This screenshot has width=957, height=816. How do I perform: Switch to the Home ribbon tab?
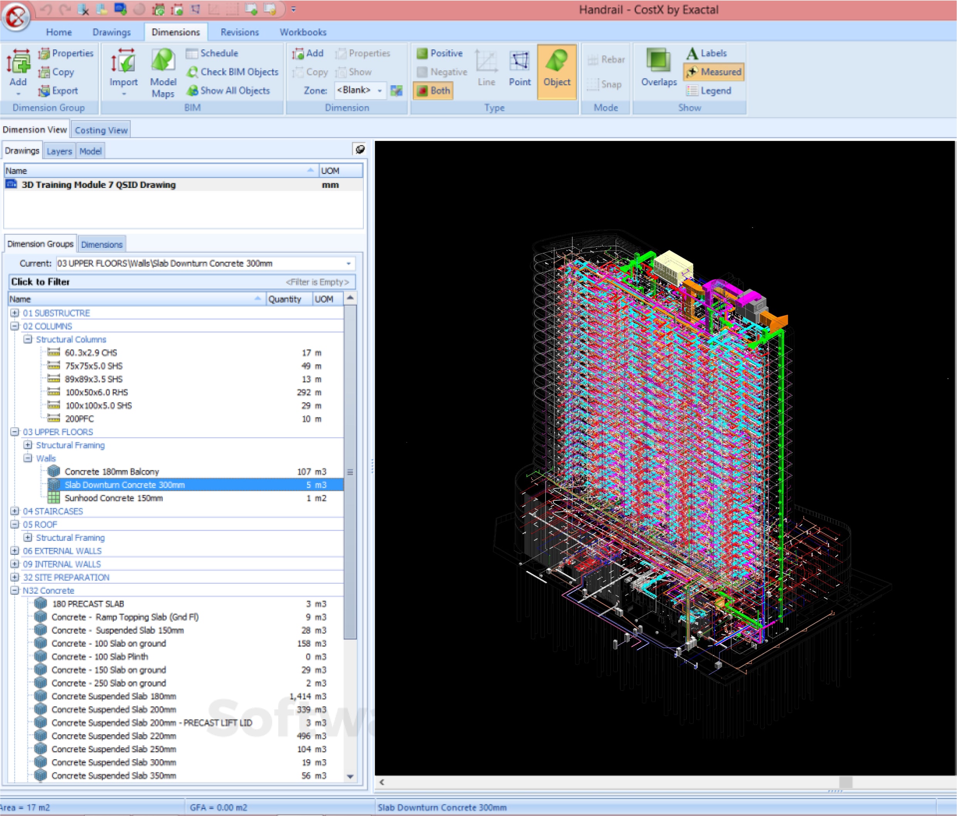59,32
